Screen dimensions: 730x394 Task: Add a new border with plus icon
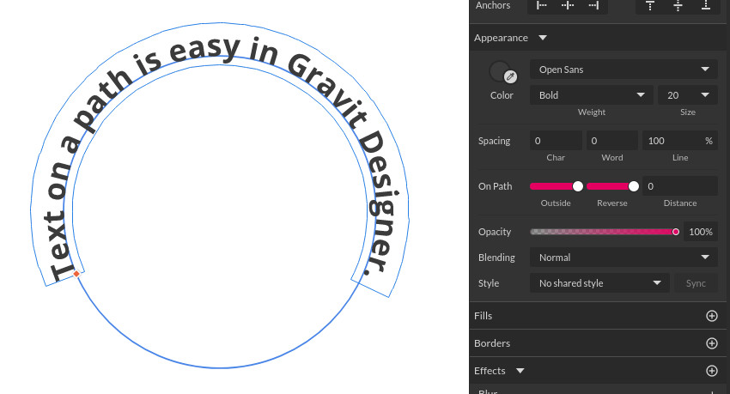[x=712, y=343]
